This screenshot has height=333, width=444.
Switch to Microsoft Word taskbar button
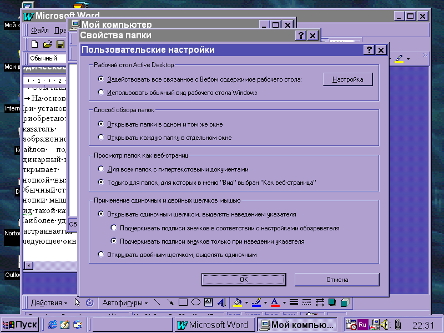click(x=214, y=325)
